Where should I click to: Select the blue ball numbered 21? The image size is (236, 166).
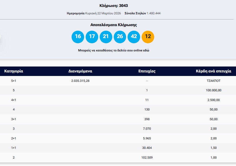[106, 37]
